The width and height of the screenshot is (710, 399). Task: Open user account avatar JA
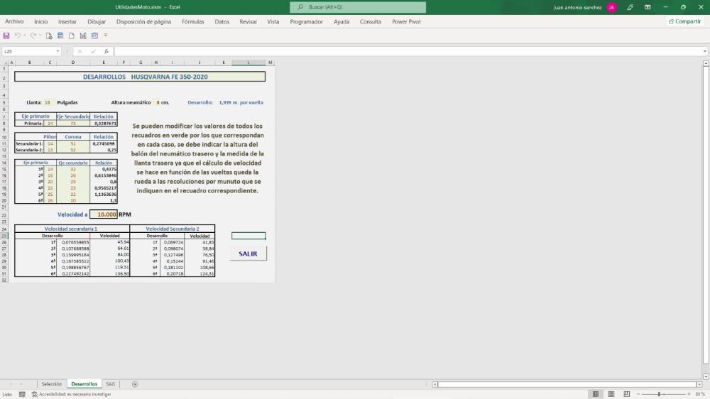611,7
